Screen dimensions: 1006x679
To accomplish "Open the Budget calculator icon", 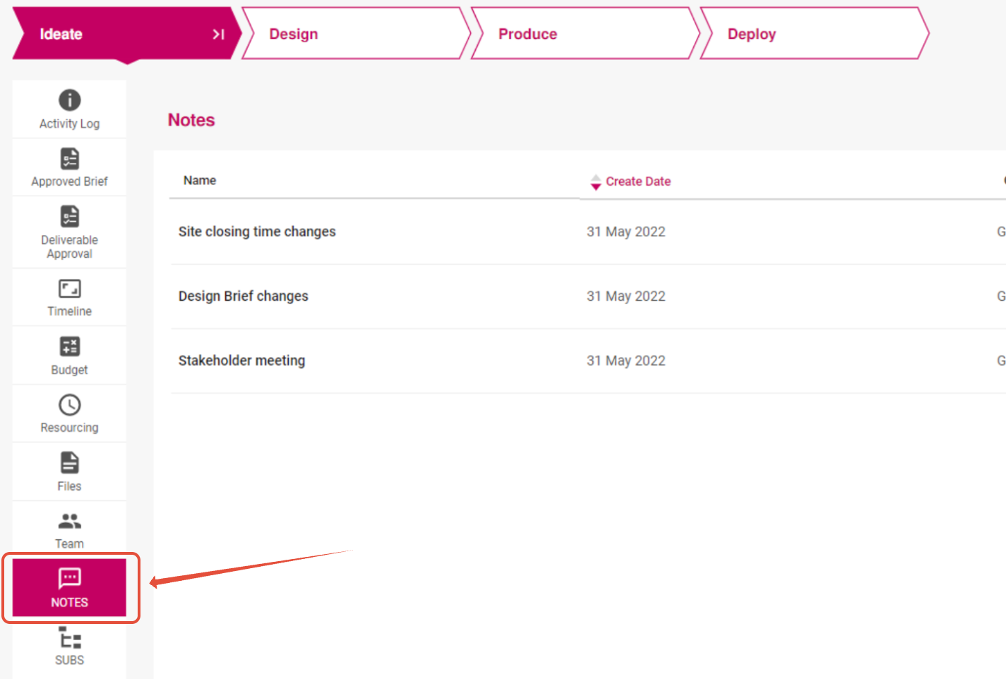I will click(x=69, y=347).
